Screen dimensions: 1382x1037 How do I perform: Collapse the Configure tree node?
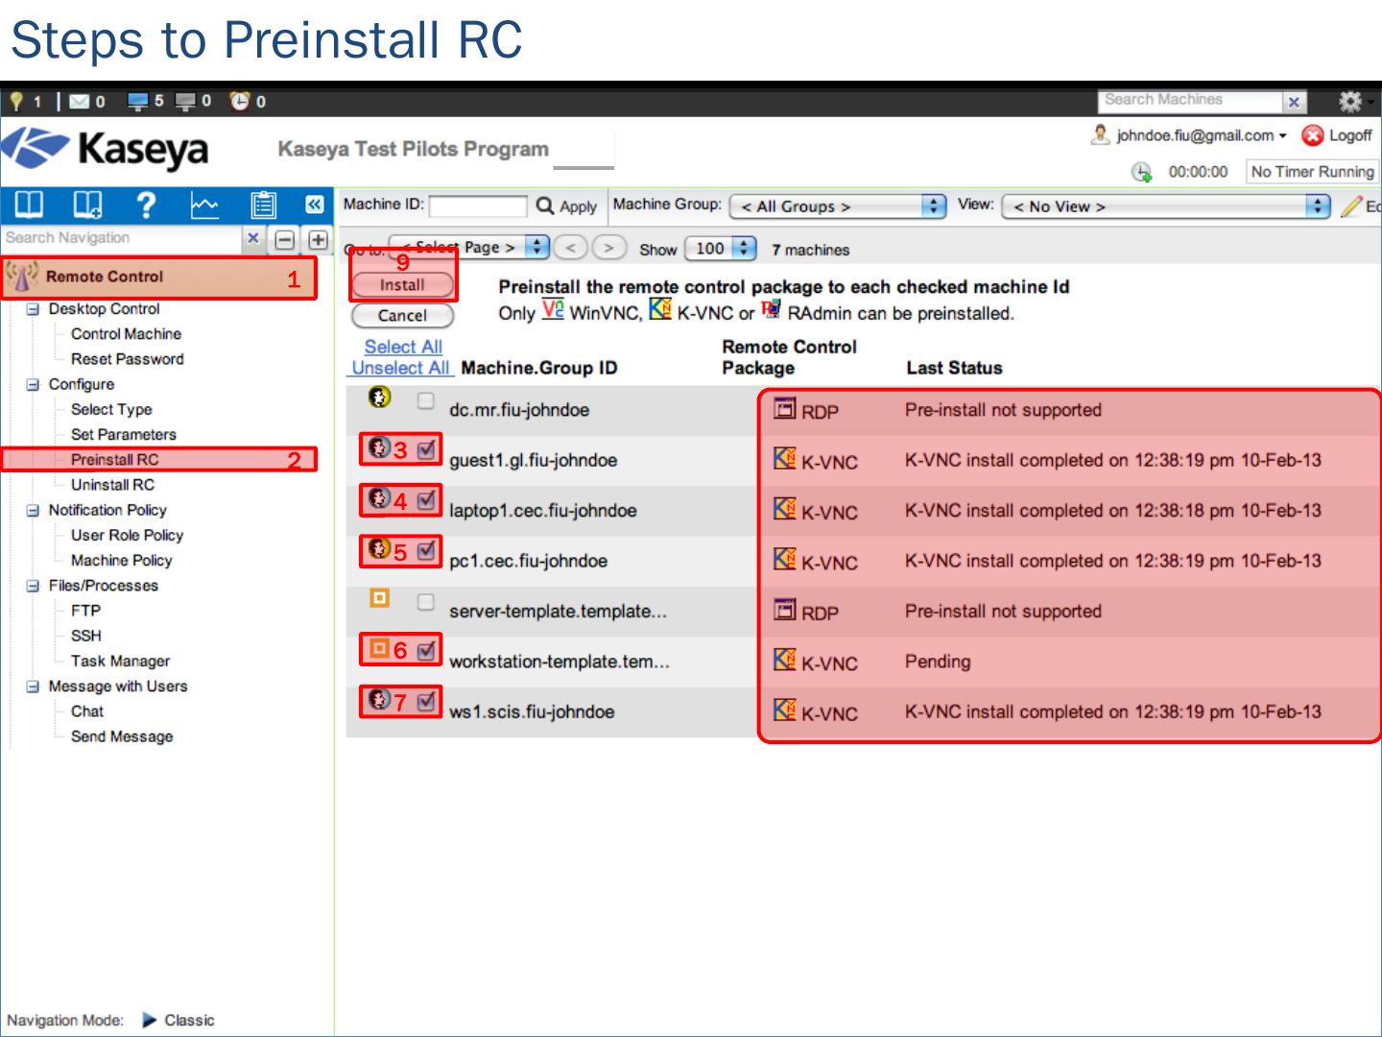coord(33,384)
